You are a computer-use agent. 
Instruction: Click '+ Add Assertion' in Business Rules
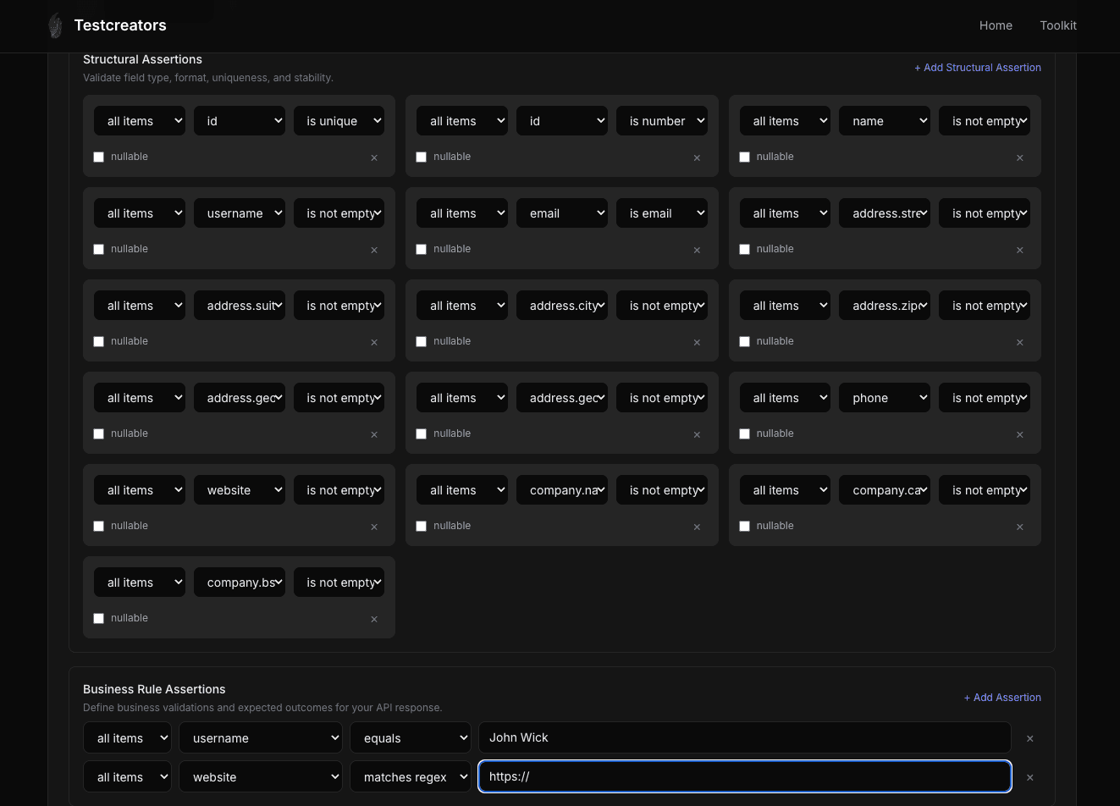click(1002, 698)
